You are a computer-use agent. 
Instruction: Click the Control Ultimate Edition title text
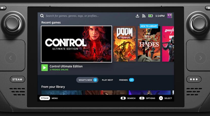[x=66, y=66]
